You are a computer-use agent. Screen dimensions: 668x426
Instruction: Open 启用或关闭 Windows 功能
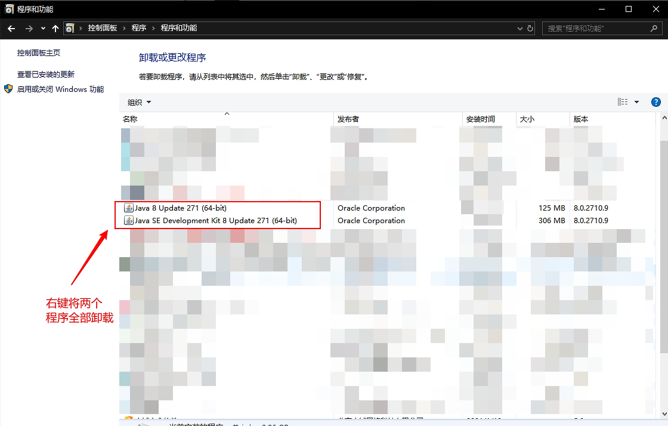pos(60,89)
